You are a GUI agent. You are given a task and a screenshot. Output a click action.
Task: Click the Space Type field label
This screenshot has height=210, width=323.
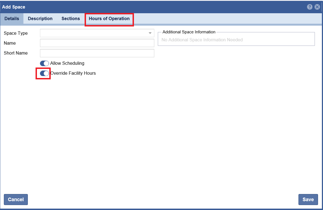click(x=16, y=33)
